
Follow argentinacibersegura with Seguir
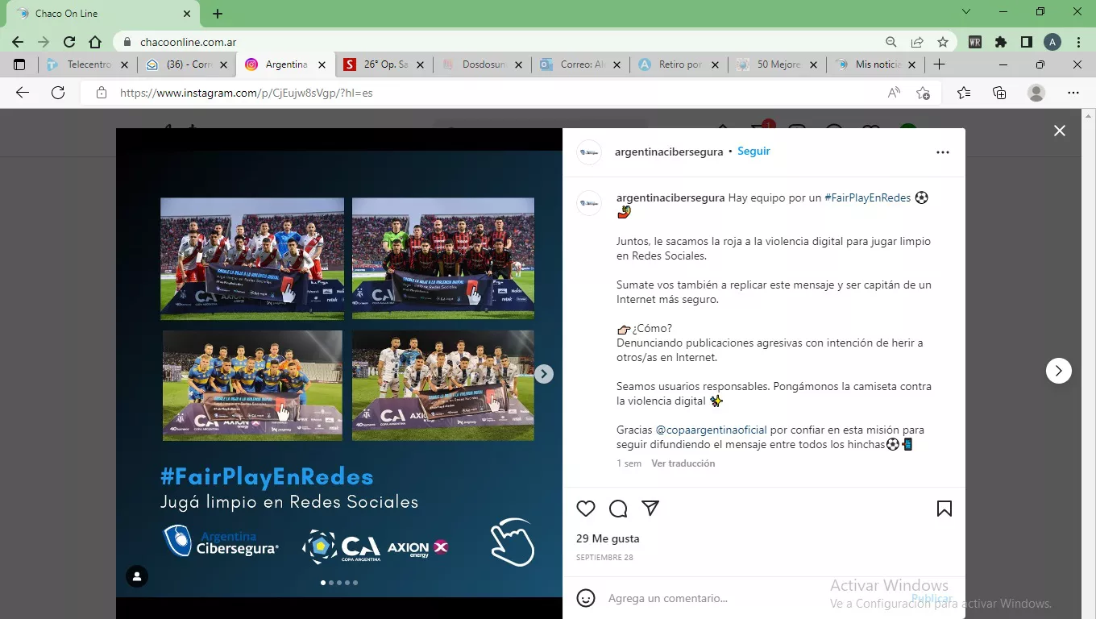point(753,152)
